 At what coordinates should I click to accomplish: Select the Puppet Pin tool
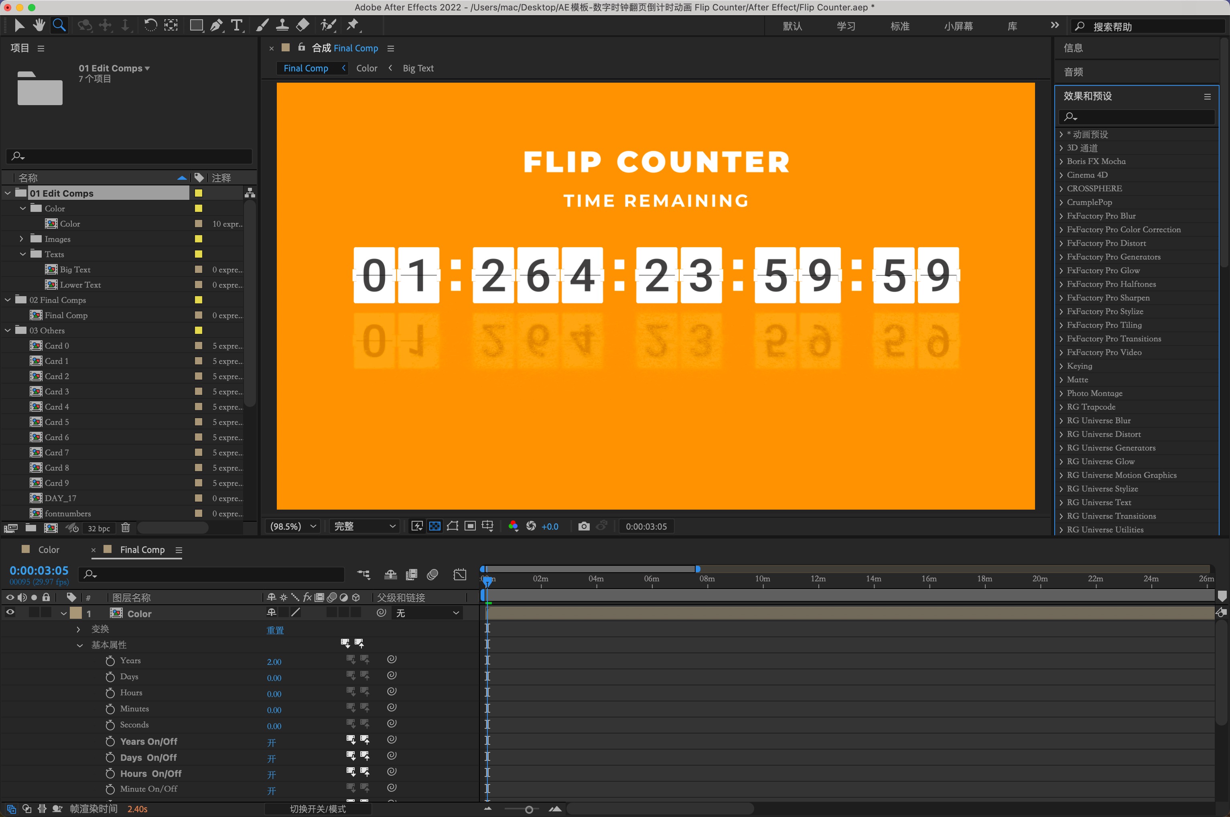point(353,25)
